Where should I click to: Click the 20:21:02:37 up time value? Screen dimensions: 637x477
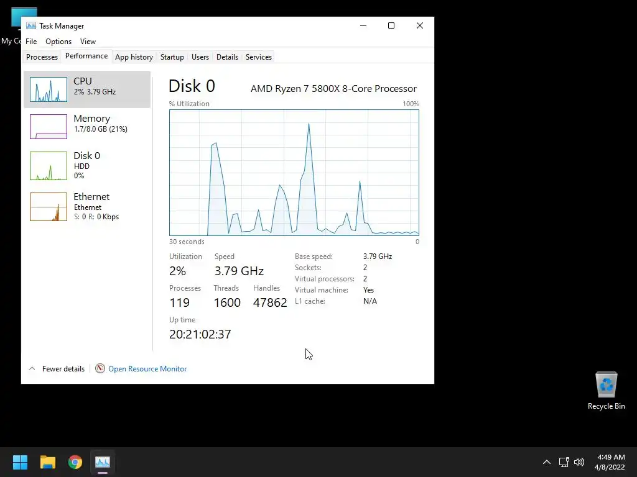coord(200,334)
